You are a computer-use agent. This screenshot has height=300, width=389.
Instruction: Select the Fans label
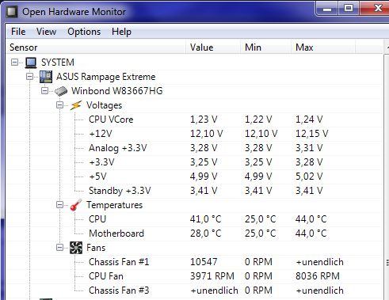pyautogui.click(x=96, y=248)
